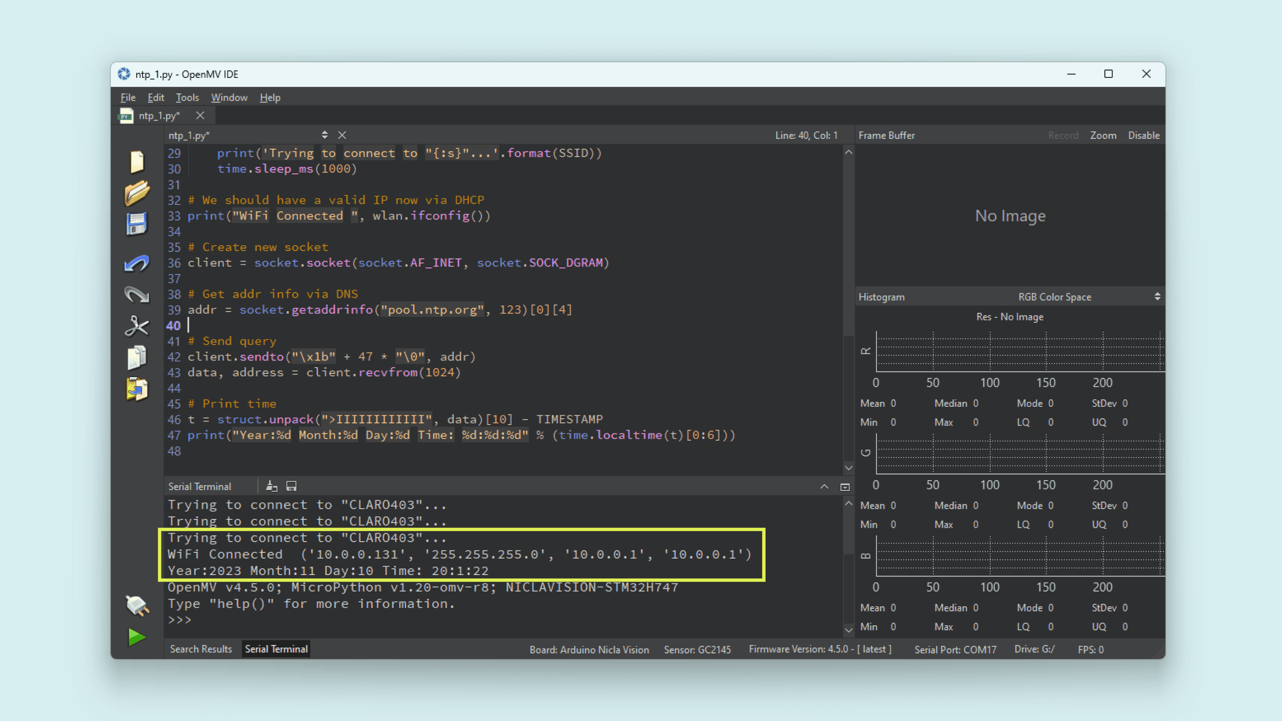Open the ntp_1.py document selector dropdown
This screenshot has width=1282, height=721.
(x=325, y=135)
